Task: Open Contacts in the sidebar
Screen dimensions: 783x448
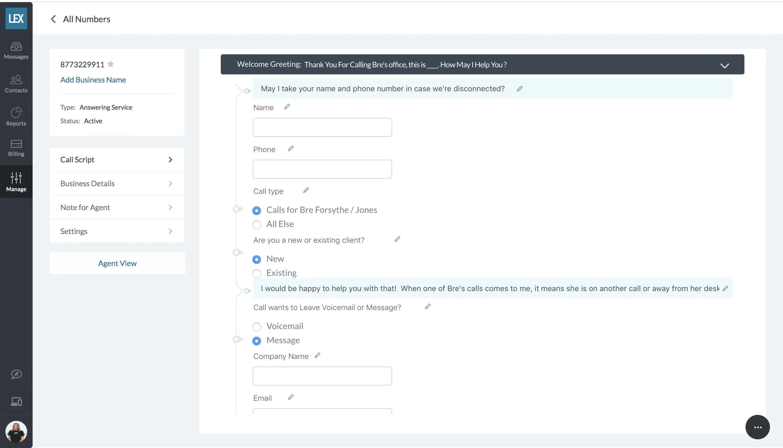Action: tap(16, 84)
